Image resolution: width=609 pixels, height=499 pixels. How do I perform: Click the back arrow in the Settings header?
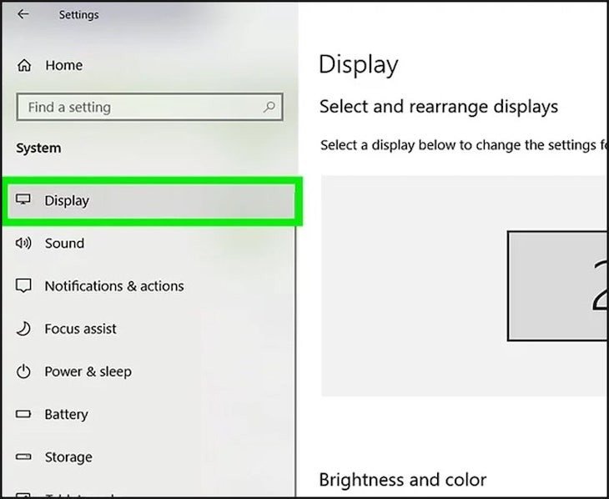(23, 14)
